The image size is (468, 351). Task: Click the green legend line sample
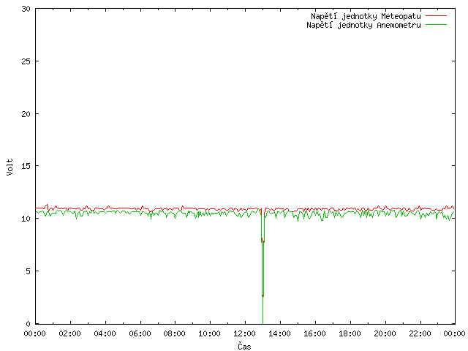click(436, 24)
